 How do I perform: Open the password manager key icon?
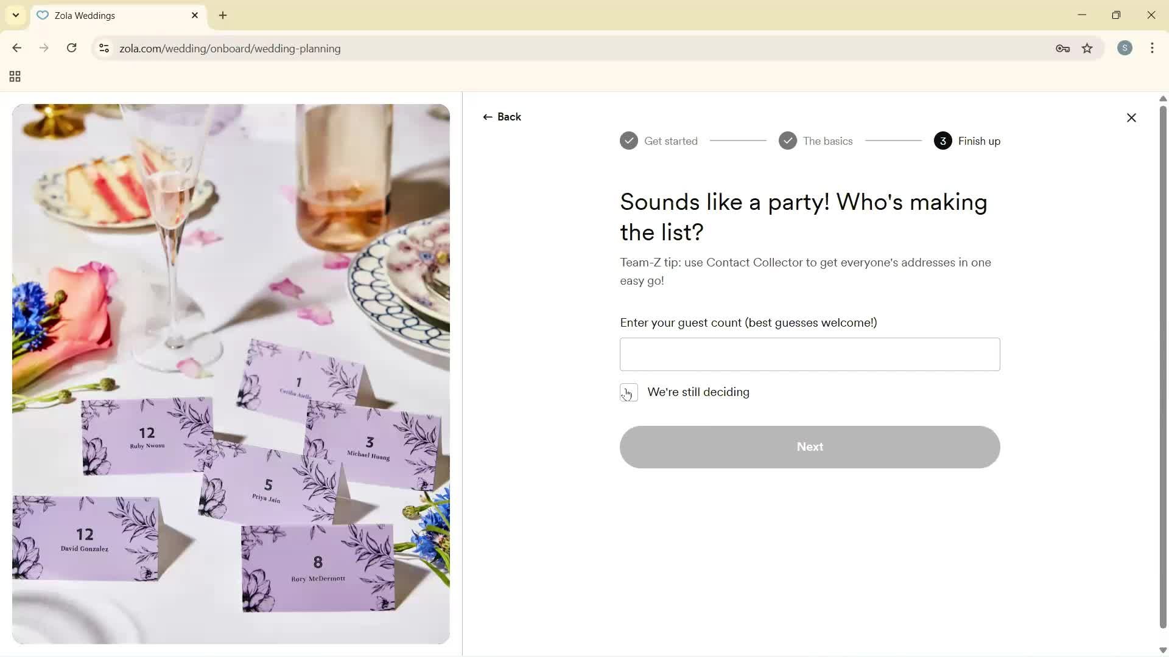pos(1063,48)
